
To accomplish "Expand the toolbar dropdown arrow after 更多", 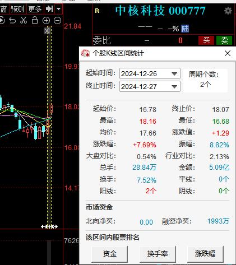I will [x=58, y=9].
